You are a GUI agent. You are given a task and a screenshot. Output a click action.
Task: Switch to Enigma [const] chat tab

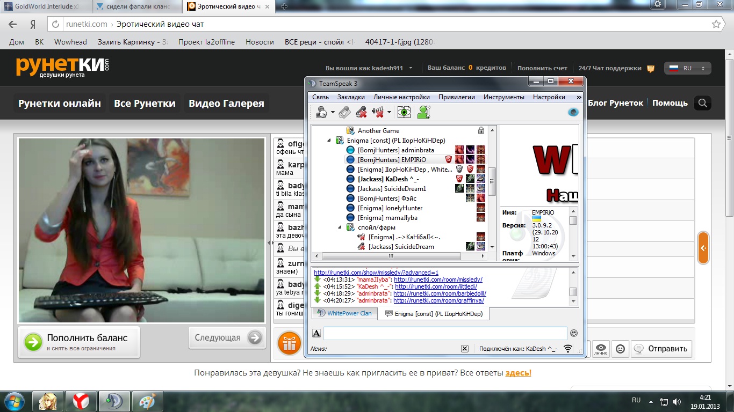pos(433,314)
